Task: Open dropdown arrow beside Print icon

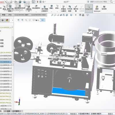Action: 26,2
